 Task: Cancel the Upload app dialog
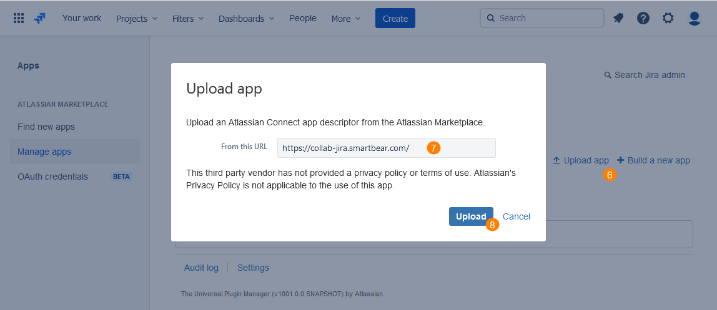[517, 216]
